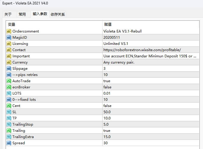203x149 pixels.
Task: Click the boolean icon beside ecnBroker
Action: coord(9,87)
